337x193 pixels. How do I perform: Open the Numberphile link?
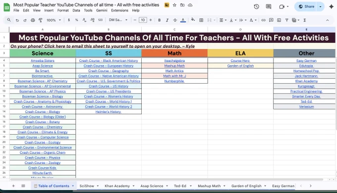click(x=174, y=81)
